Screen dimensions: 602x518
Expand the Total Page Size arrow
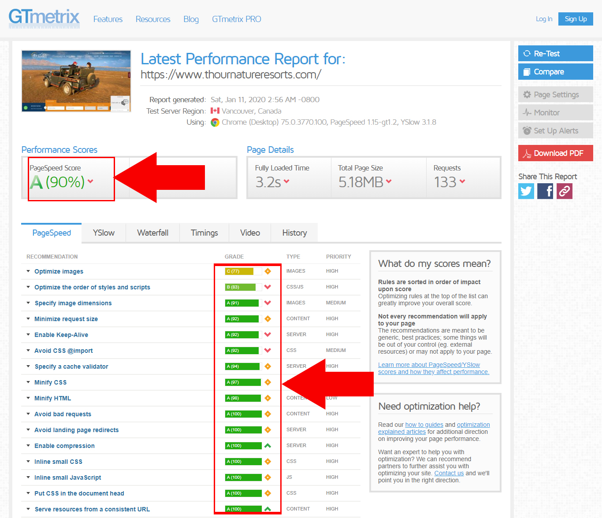click(389, 181)
